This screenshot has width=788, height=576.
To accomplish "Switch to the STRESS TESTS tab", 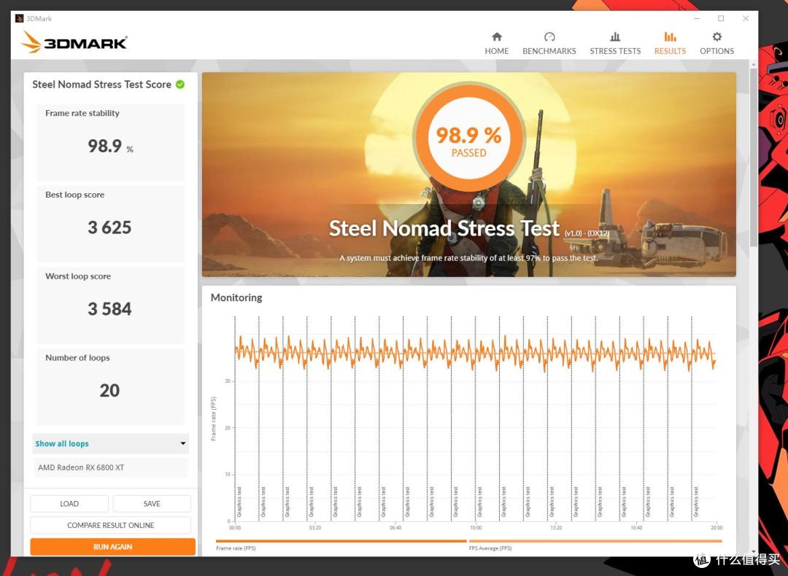I will click(615, 43).
